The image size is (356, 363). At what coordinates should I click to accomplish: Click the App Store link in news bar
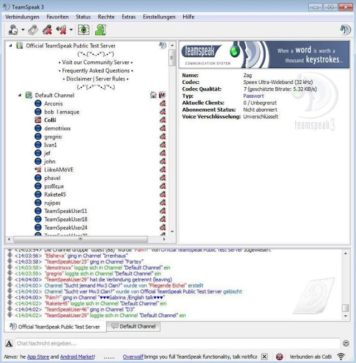pyautogui.click(x=38, y=356)
